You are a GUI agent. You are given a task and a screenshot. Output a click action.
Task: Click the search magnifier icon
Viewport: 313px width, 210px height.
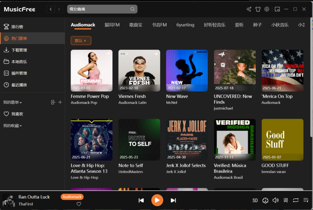133,9
